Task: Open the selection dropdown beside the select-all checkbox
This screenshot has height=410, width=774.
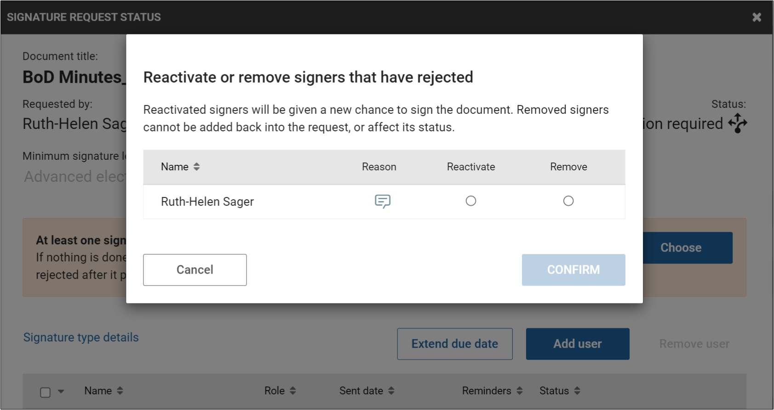Action: (x=61, y=392)
